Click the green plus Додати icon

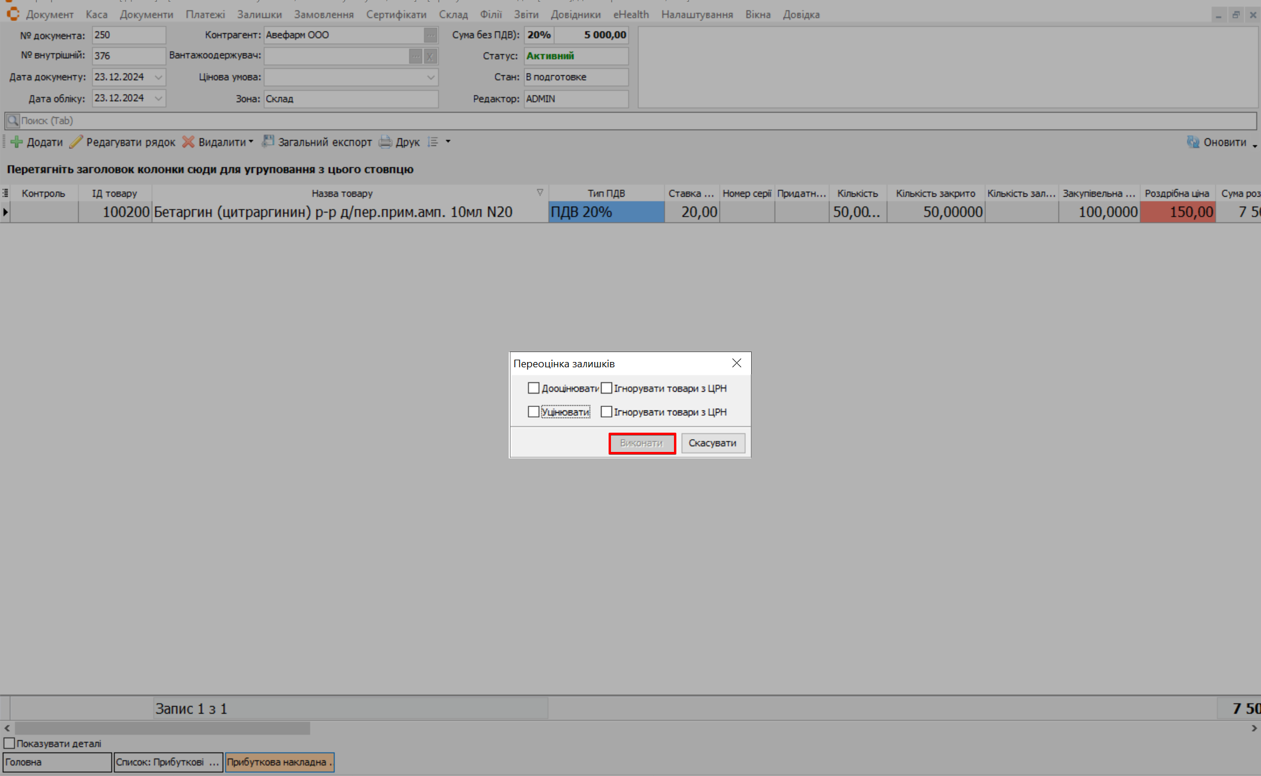pyautogui.click(x=17, y=142)
